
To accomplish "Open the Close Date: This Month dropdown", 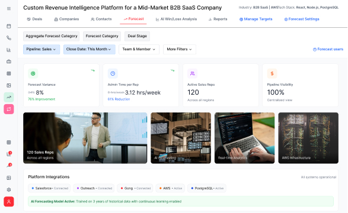I will coord(89,49).
